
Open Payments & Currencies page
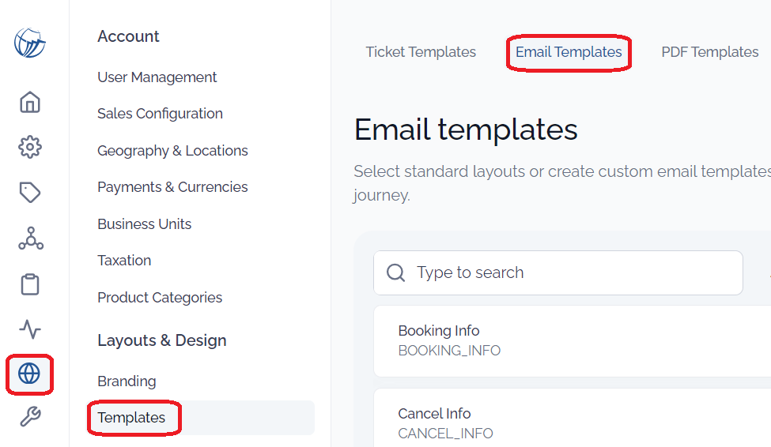(x=172, y=187)
